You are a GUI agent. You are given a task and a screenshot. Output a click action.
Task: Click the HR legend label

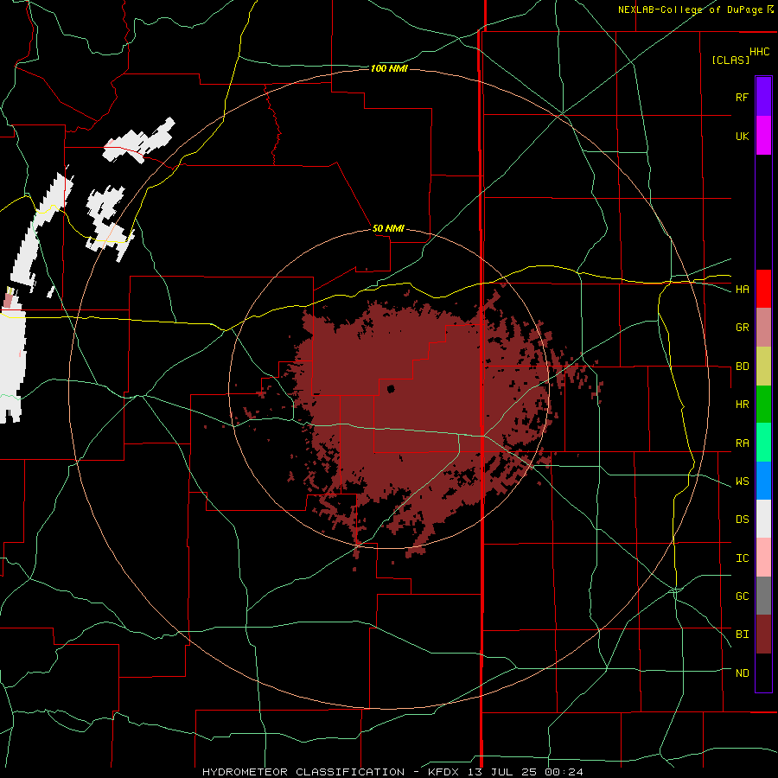pyautogui.click(x=742, y=405)
